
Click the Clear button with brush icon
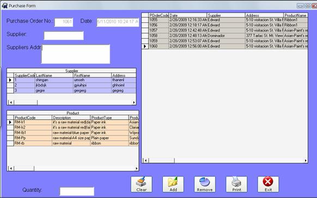(142, 184)
